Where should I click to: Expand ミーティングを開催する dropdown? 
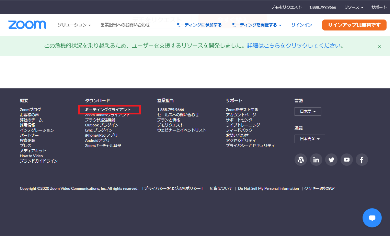[256, 25]
